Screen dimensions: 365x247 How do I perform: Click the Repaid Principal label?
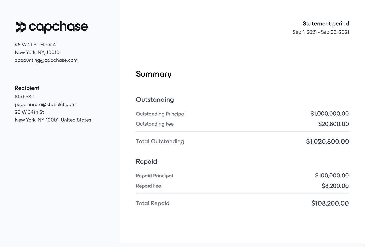pos(154,176)
